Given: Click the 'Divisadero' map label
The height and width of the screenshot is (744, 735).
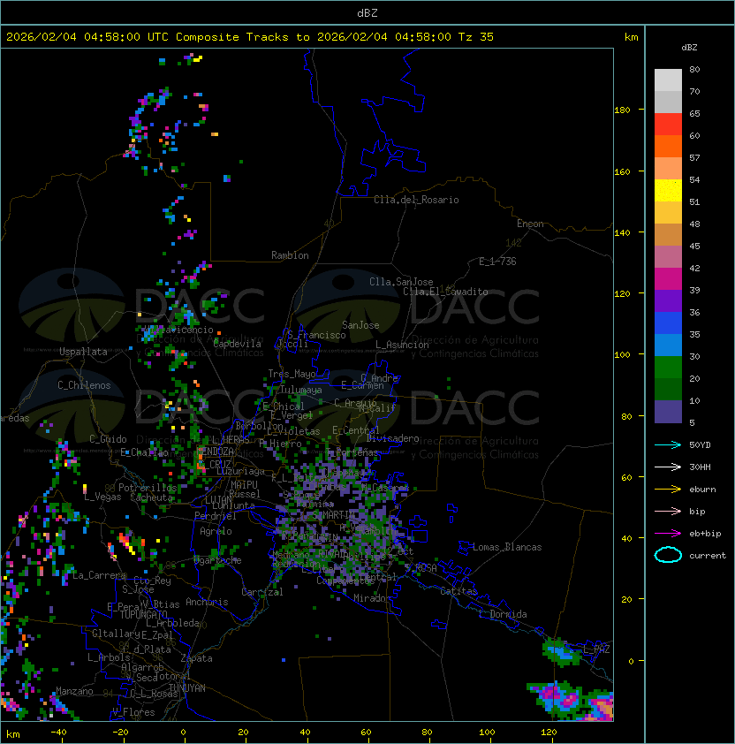Looking at the screenshot, I should coord(392,438).
